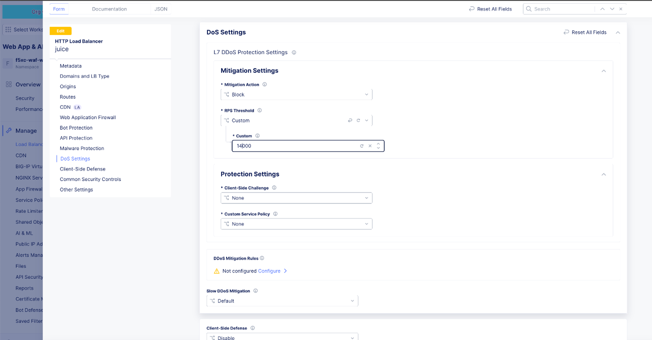The height and width of the screenshot is (340, 652).
Task: Switch to the JSON tab
Action: click(160, 9)
